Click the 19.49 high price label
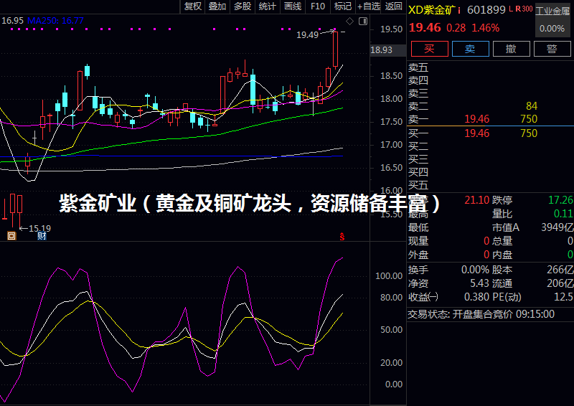574x406 pixels. (308, 34)
